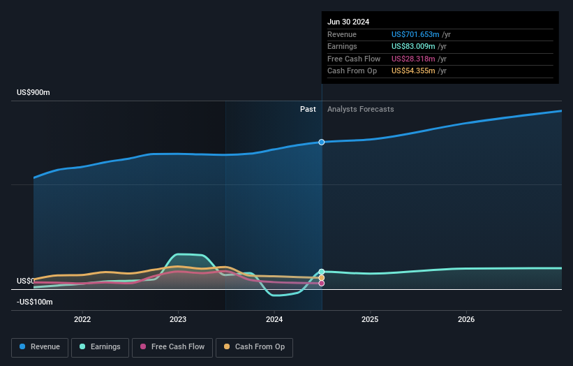
Task: Select the 2025 label on the x-axis
Action: [370, 319]
